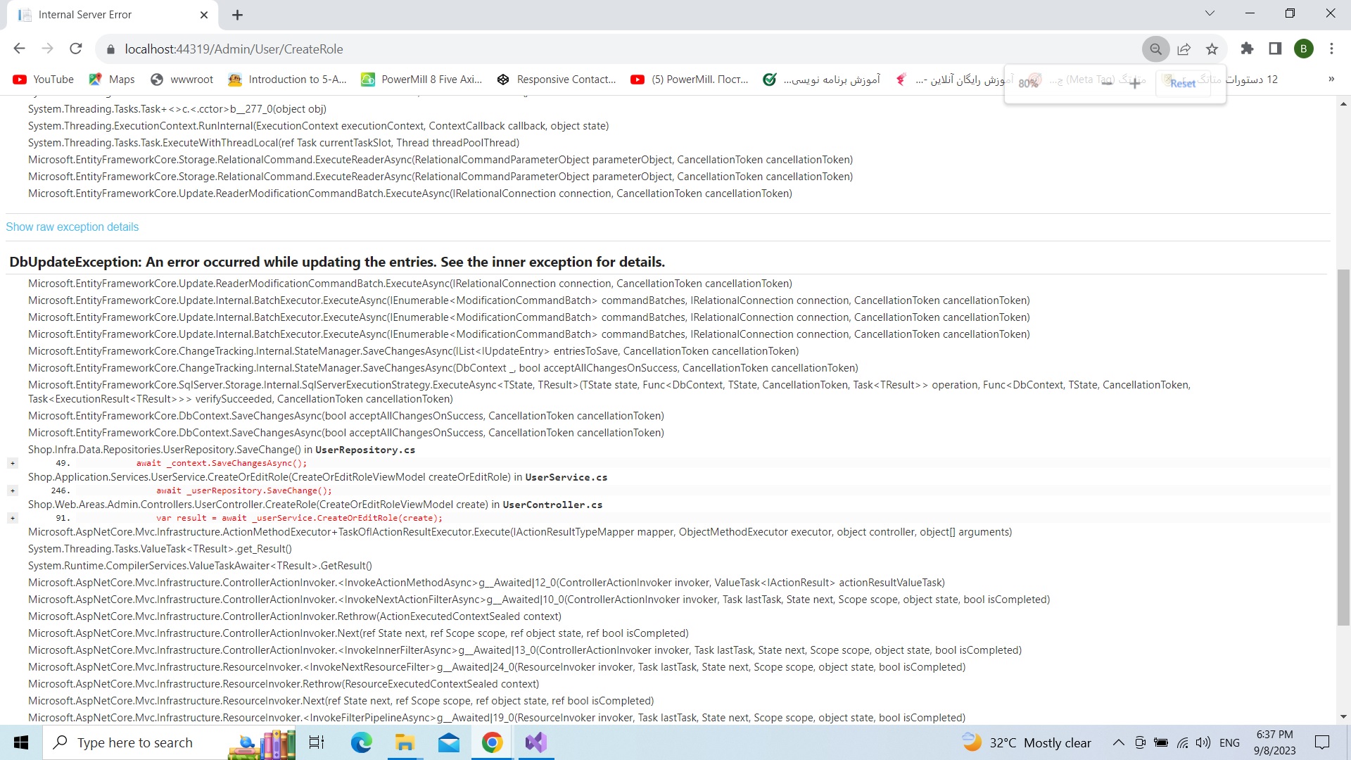This screenshot has width=1351, height=760.
Task: Click the vertical page scrollbar thumb
Action: click(x=1343, y=447)
